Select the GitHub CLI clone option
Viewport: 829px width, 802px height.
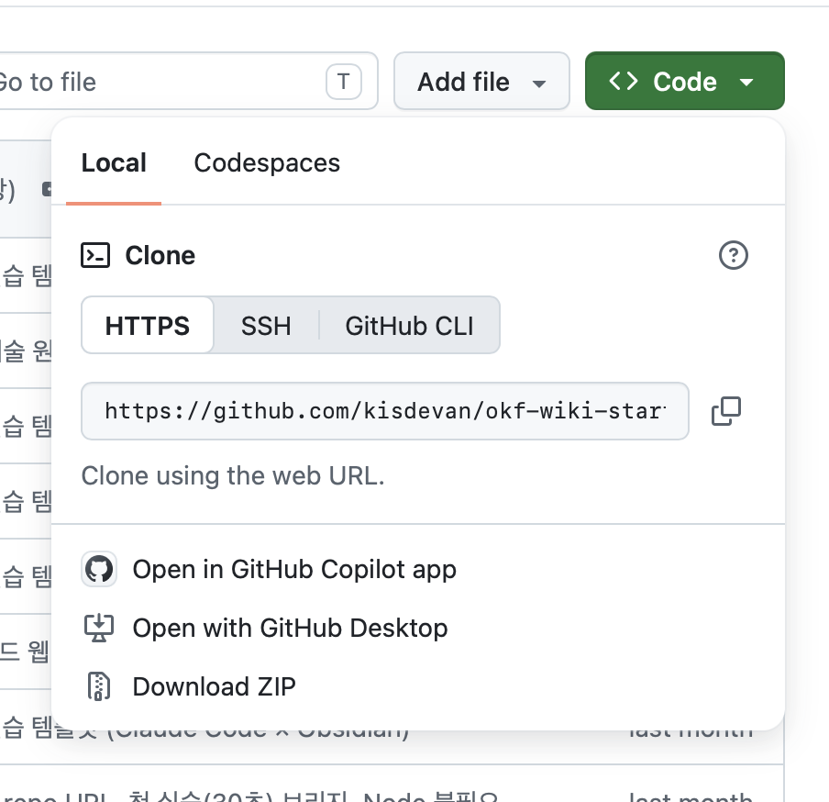(x=409, y=326)
